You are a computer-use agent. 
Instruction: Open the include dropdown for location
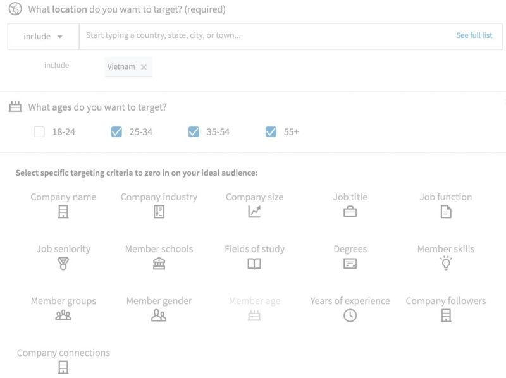[x=43, y=37]
